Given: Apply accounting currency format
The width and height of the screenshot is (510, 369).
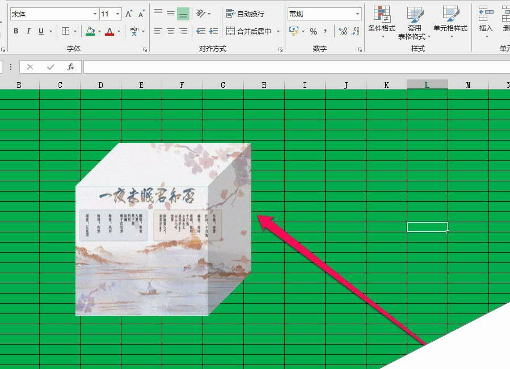Looking at the screenshot, I should coord(294,31).
